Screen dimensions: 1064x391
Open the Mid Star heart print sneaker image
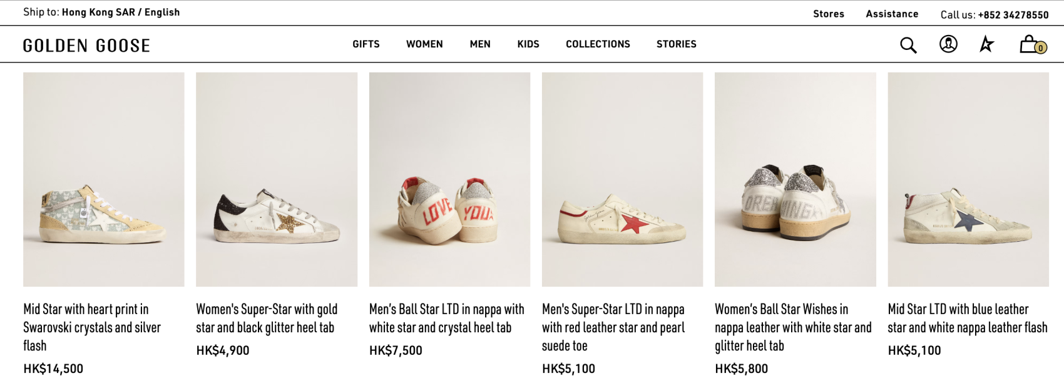coord(104,179)
